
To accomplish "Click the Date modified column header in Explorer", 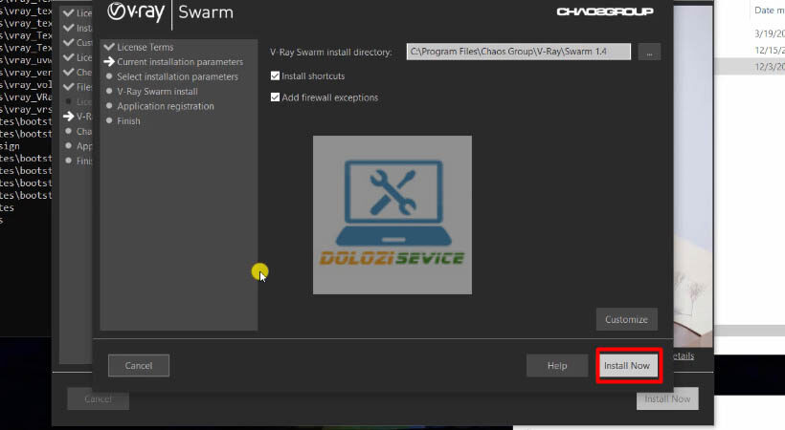I will coord(768,11).
